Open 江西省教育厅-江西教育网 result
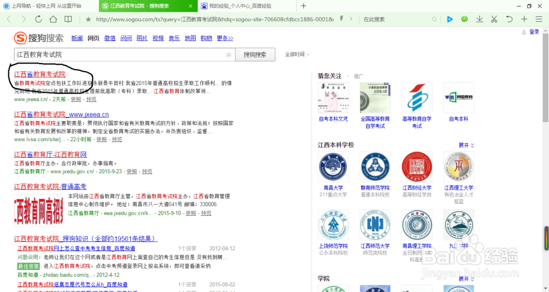The image size is (549, 292). click(x=51, y=154)
